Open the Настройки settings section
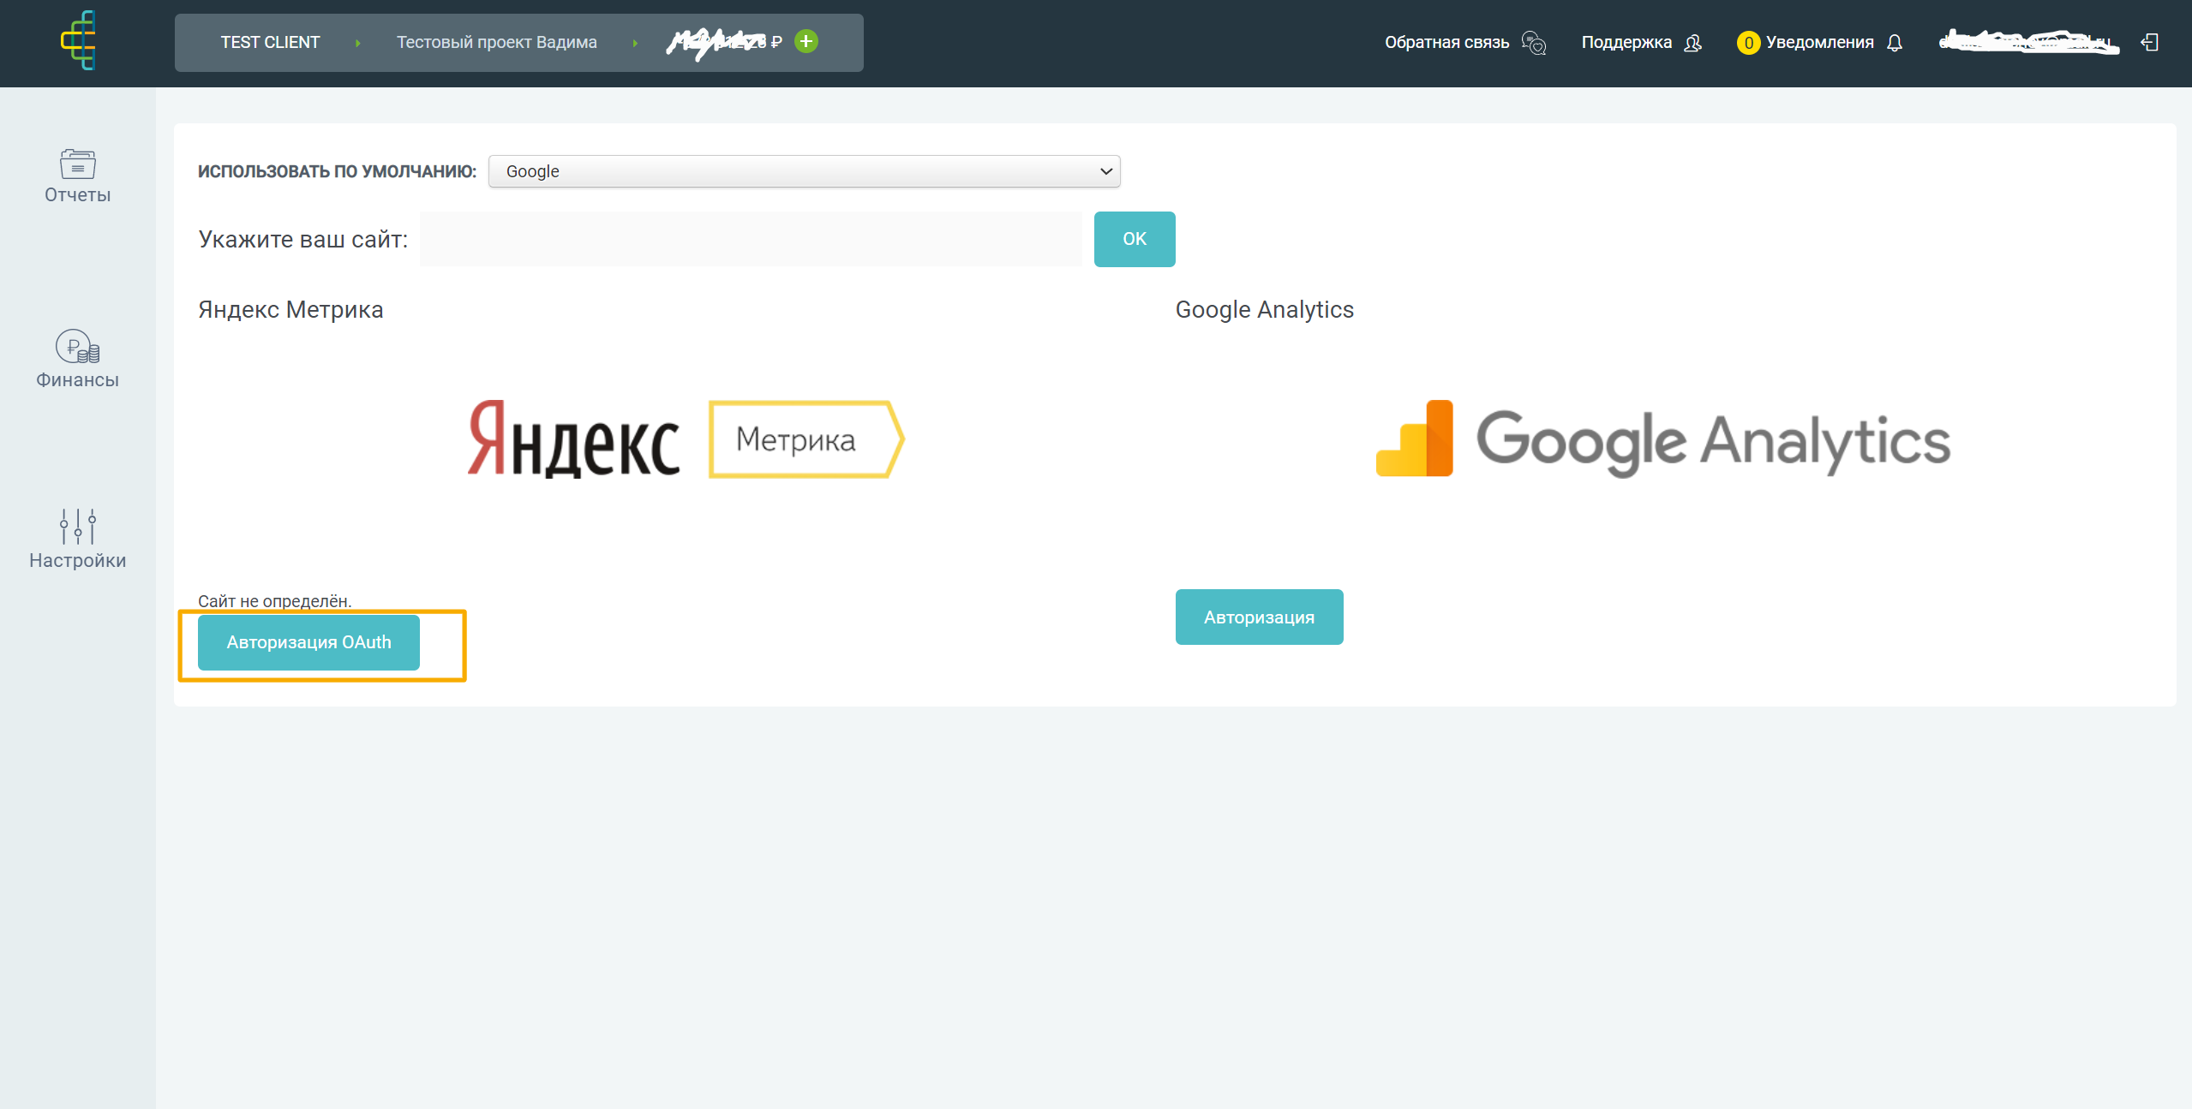 [x=78, y=540]
